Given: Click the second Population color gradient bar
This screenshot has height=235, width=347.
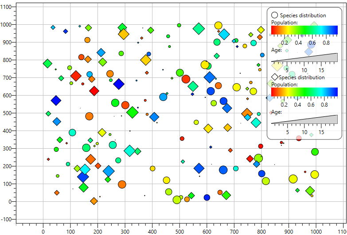Looking at the screenshot, I should pyautogui.click(x=304, y=92).
